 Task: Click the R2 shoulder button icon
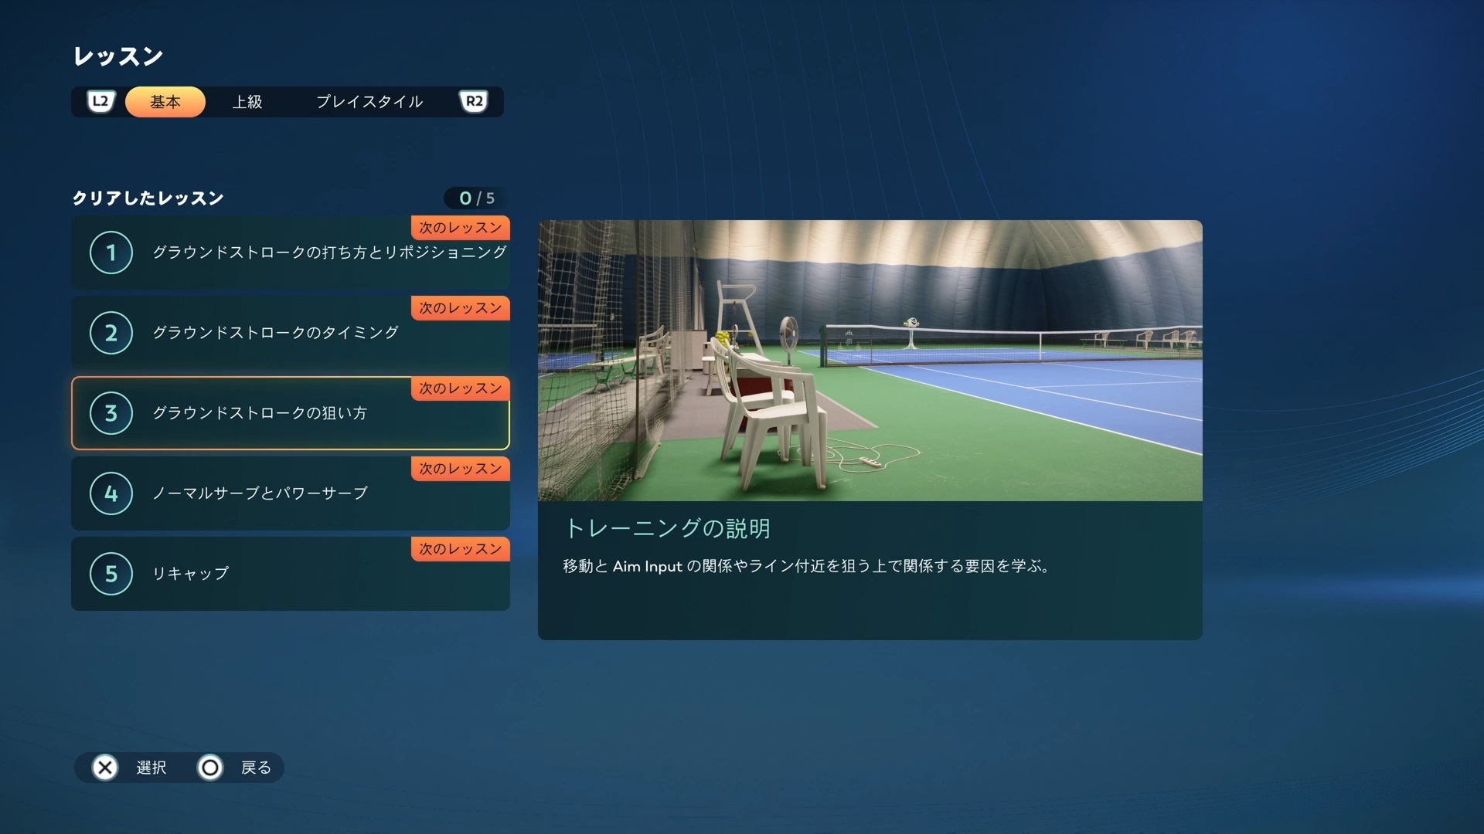click(x=474, y=102)
